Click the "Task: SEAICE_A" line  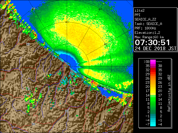148,24
